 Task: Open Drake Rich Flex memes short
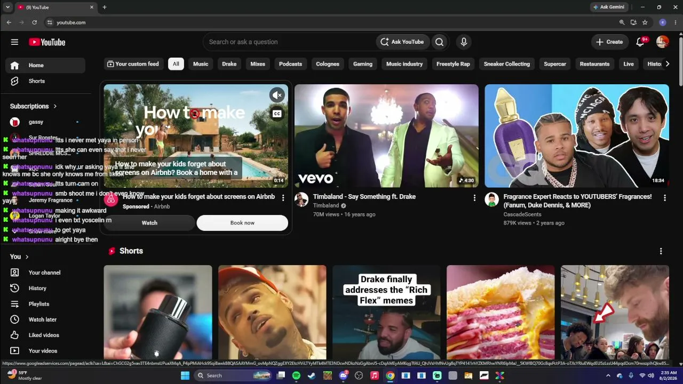click(x=386, y=313)
